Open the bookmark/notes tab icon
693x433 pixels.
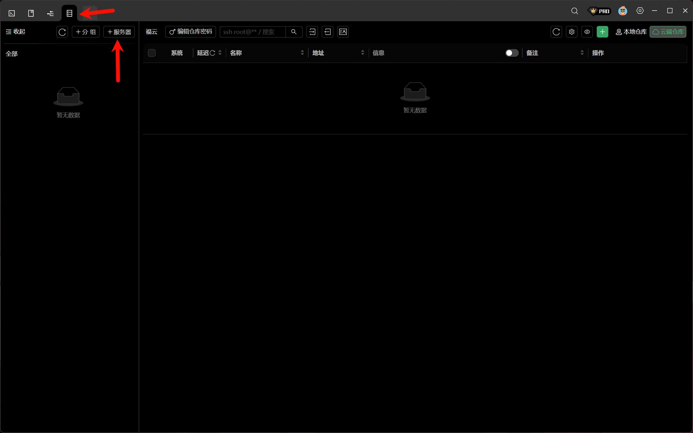tap(31, 13)
